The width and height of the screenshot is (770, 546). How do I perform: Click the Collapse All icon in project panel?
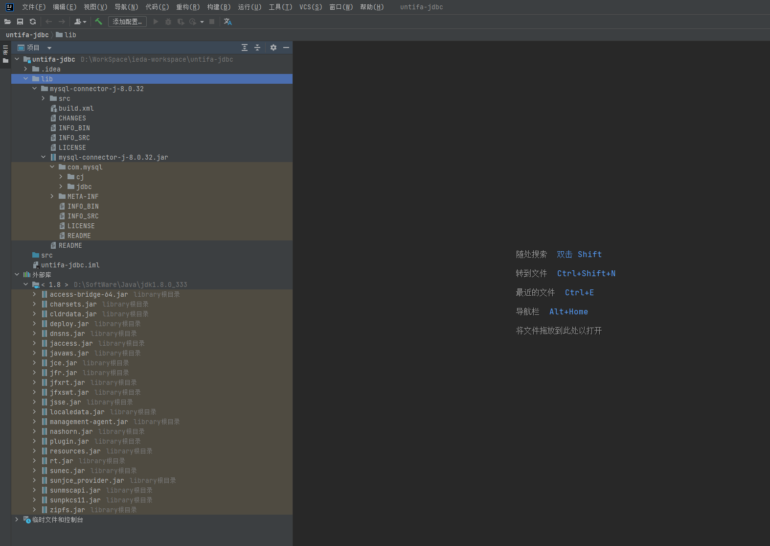tap(257, 47)
